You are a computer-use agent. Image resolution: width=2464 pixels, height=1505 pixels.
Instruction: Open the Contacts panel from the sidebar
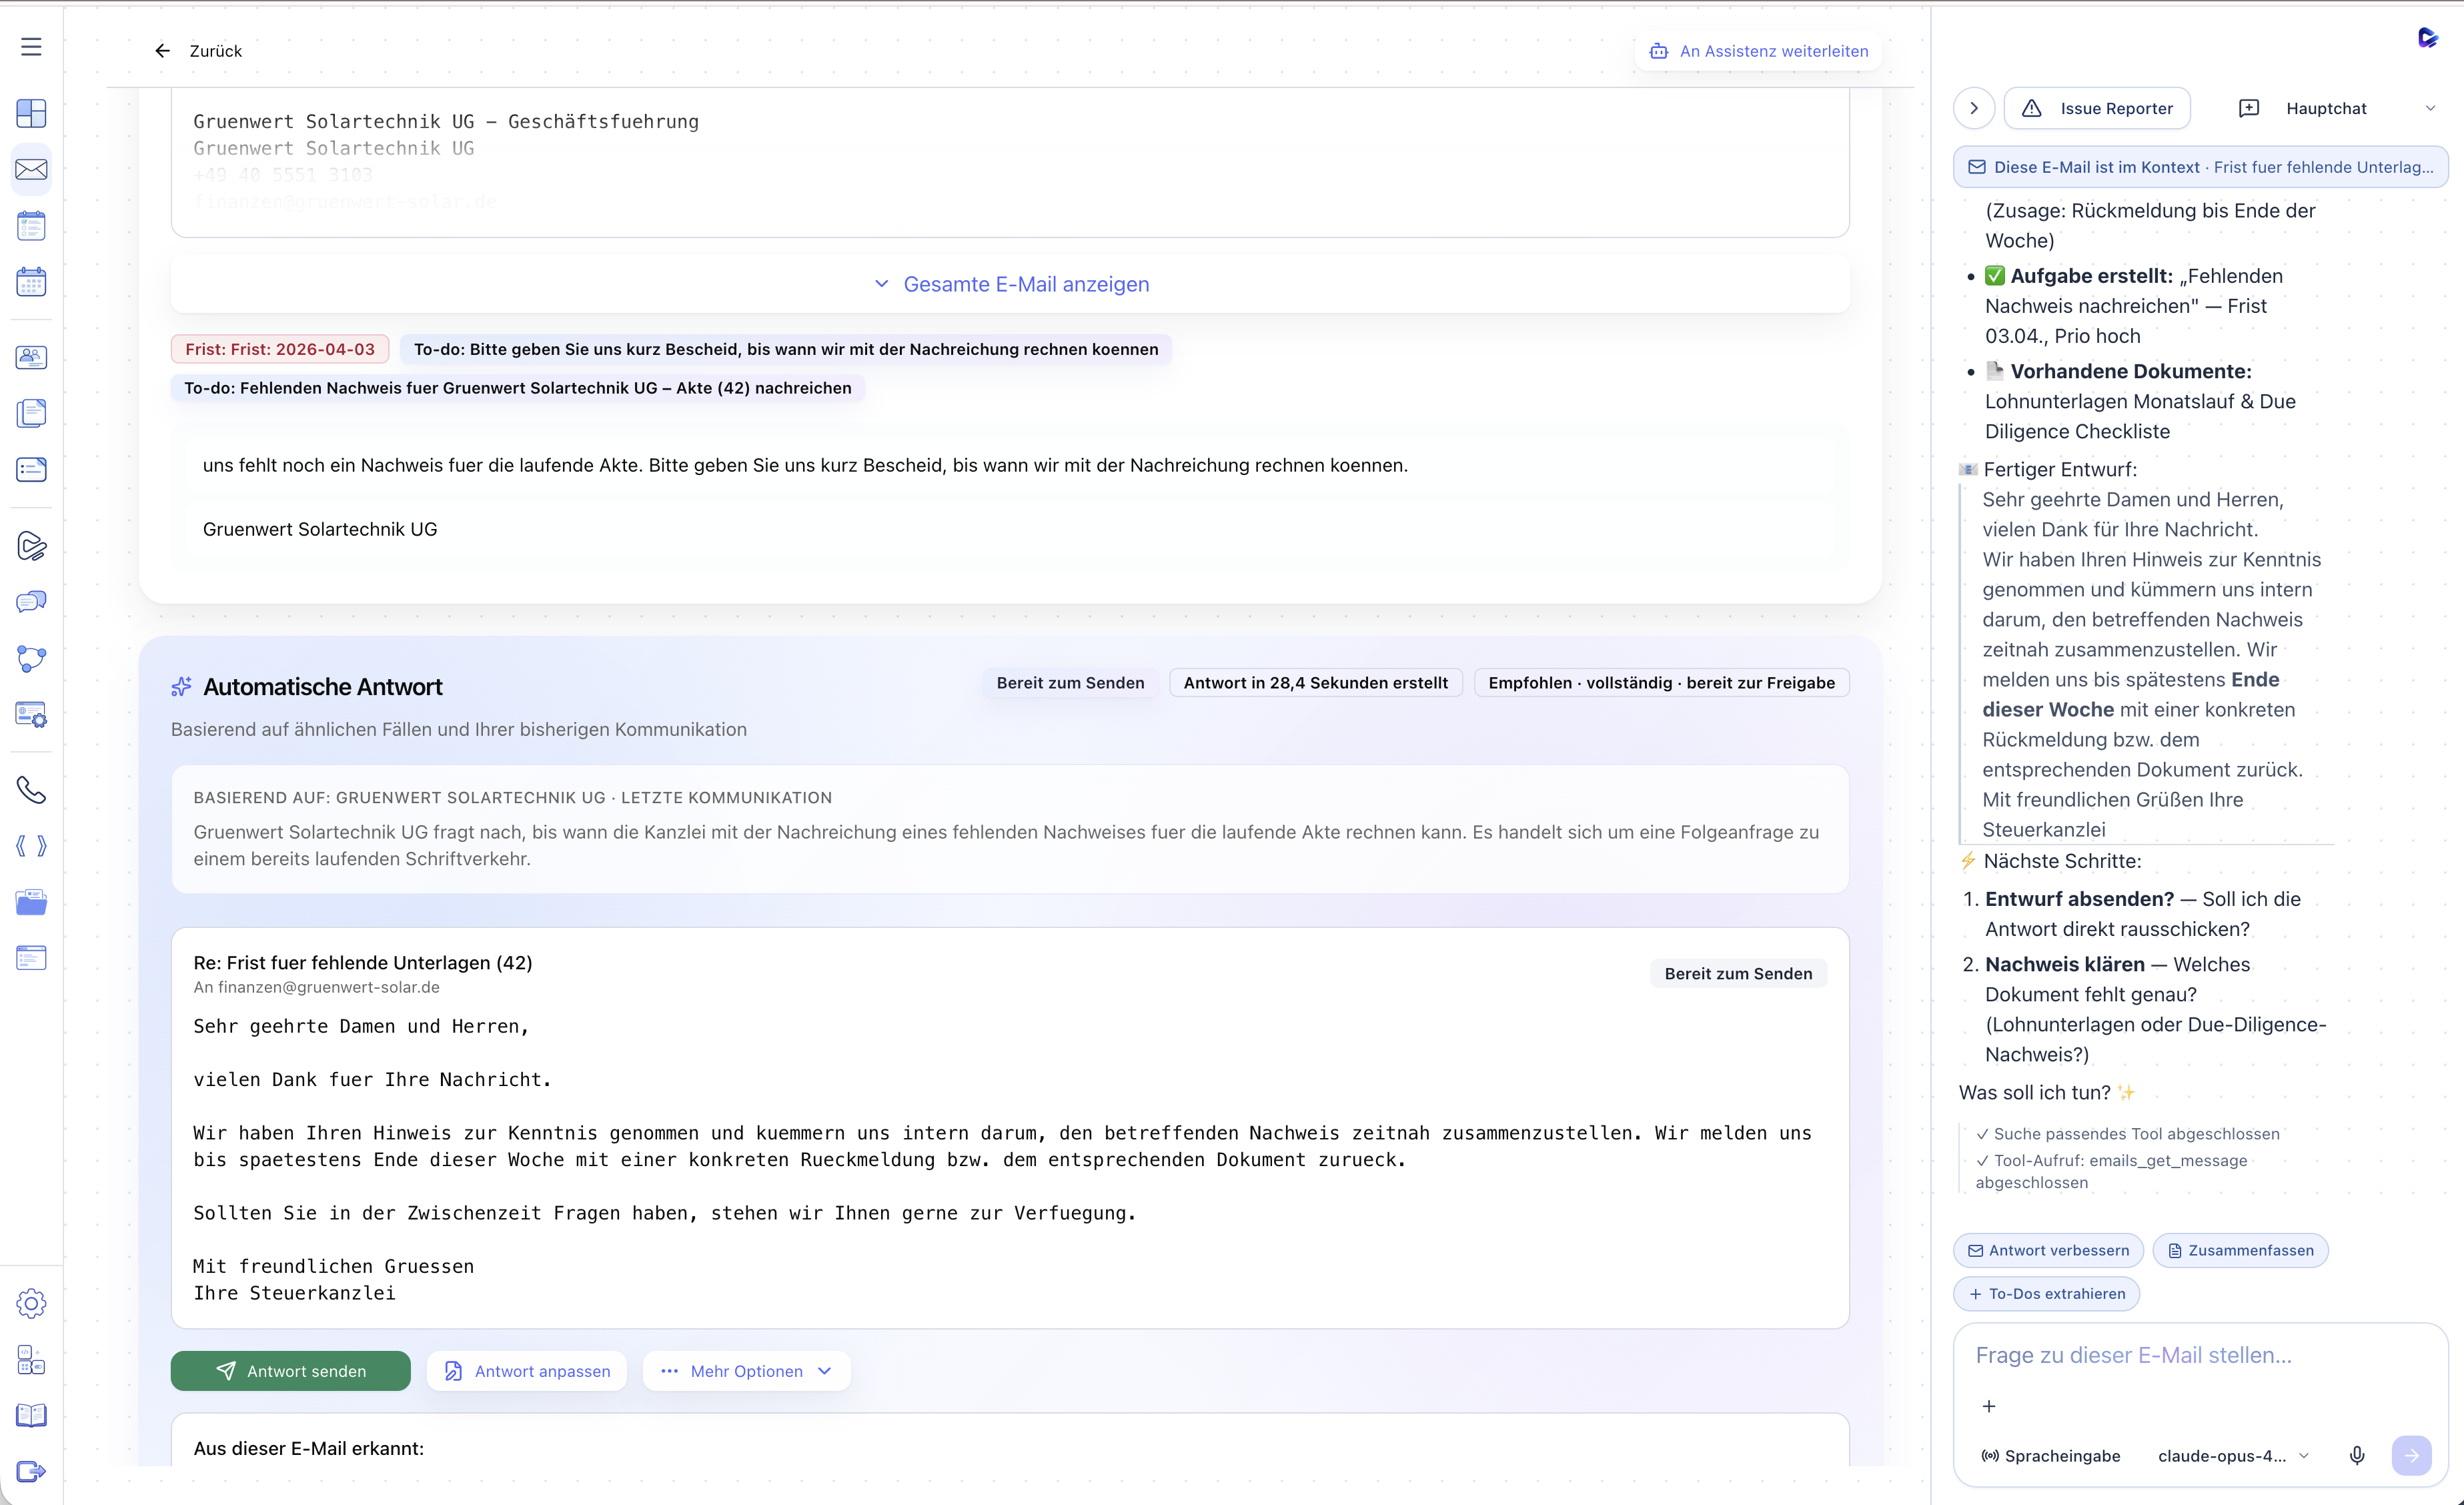click(x=31, y=357)
